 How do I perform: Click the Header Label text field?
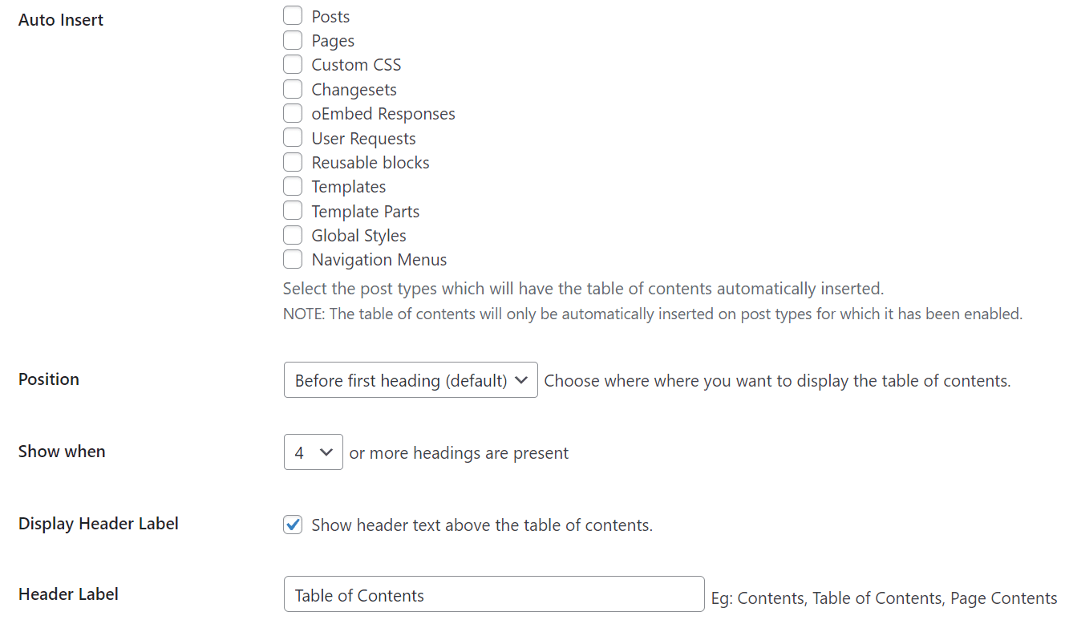click(493, 595)
